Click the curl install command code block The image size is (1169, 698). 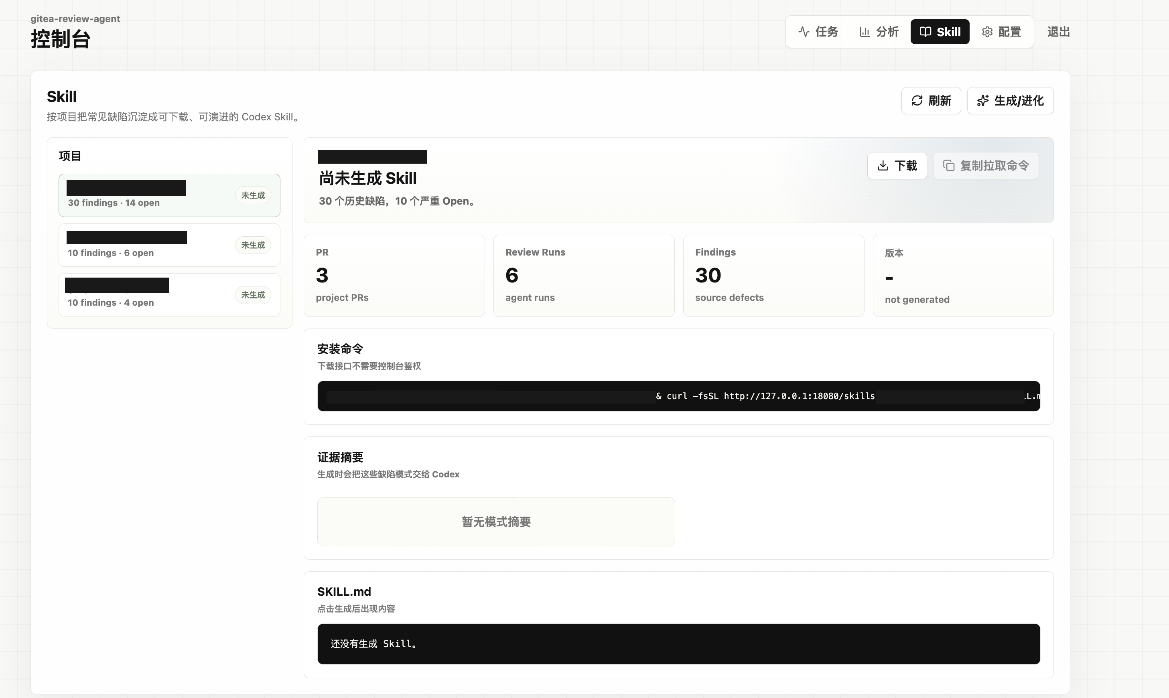pyautogui.click(x=678, y=396)
